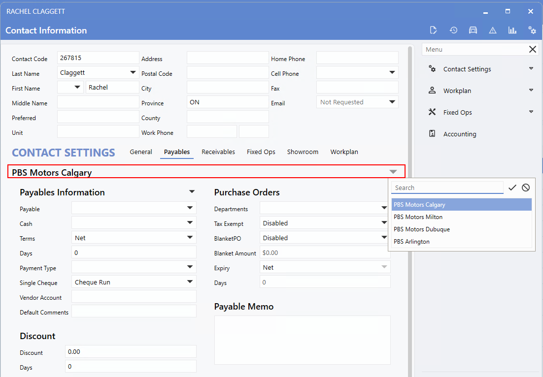Expand the Workplan menu section
543x377 pixels.
point(531,90)
